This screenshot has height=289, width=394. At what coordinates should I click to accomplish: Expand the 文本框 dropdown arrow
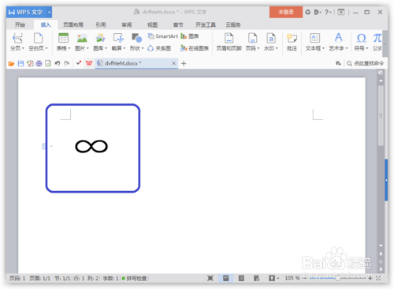click(323, 48)
